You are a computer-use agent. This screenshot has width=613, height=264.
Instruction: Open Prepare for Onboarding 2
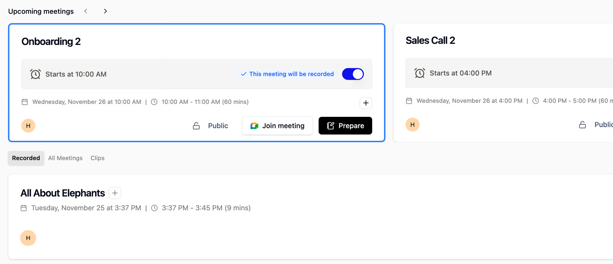click(x=345, y=126)
